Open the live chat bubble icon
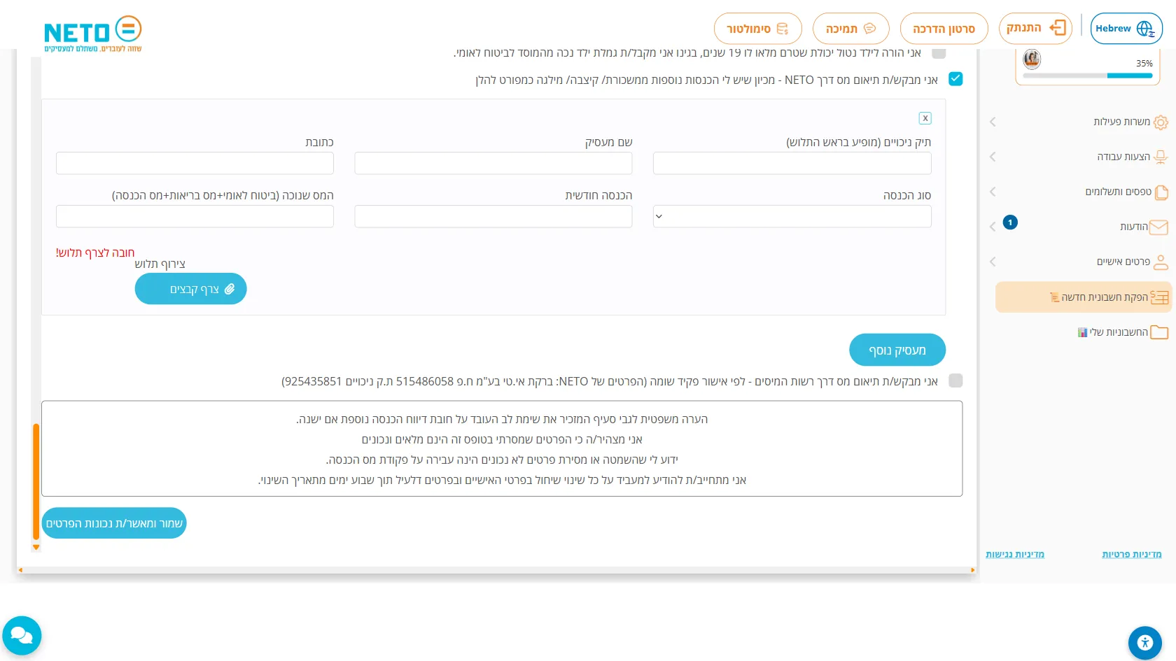Image resolution: width=1176 pixels, height=661 pixels. point(22,635)
